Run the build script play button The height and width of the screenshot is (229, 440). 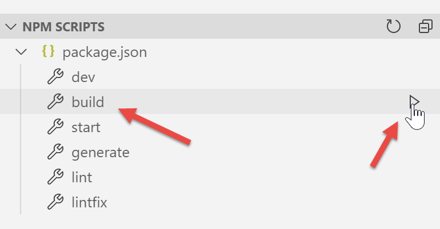[414, 102]
